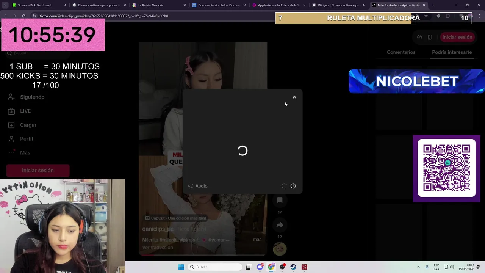
Task: Bookmark this page with star icon
Action: pyautogui.click(x=426, y=16)
